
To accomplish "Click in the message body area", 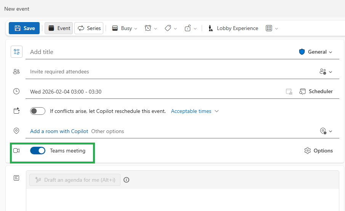I will (182, 200).
